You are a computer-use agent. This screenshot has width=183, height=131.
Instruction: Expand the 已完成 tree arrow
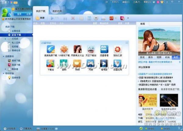point(5,39)
